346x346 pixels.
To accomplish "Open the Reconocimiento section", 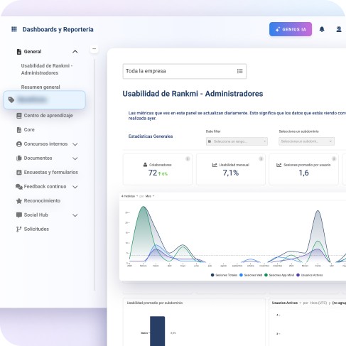I will (x=42, y=201).
